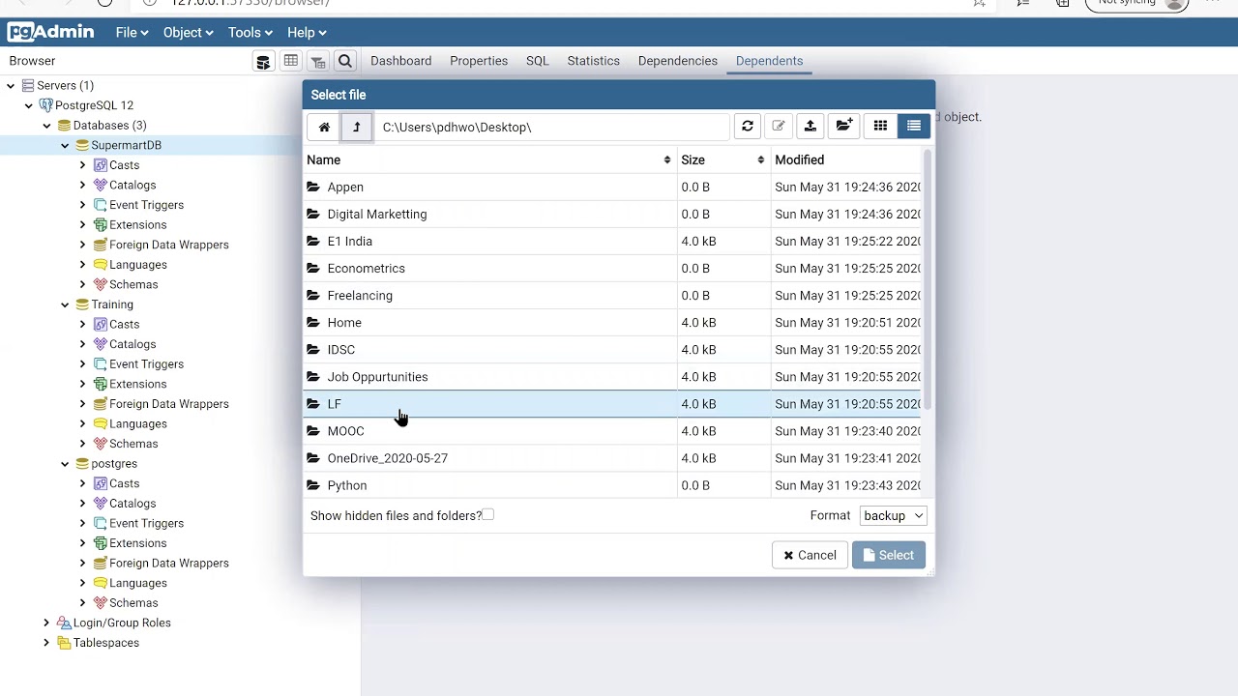Switch to the Dependencies tab
This screenshot has width=1238, height=696.
click(677, 61)
